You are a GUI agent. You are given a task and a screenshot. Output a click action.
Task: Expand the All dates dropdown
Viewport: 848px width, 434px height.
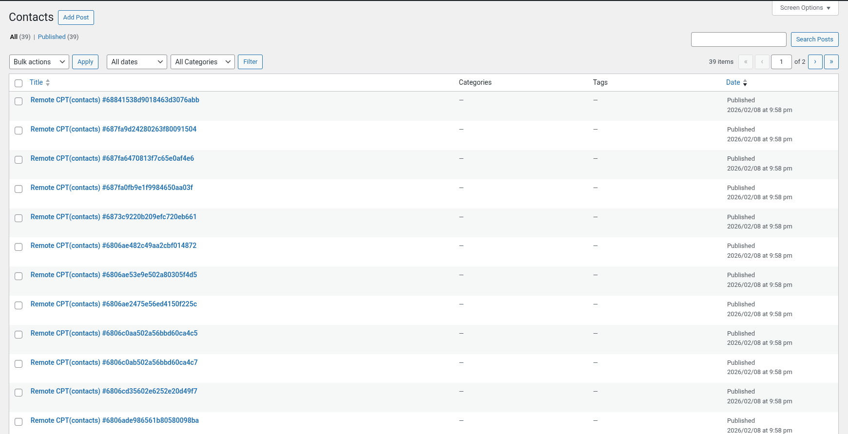[x=137, y=62]
